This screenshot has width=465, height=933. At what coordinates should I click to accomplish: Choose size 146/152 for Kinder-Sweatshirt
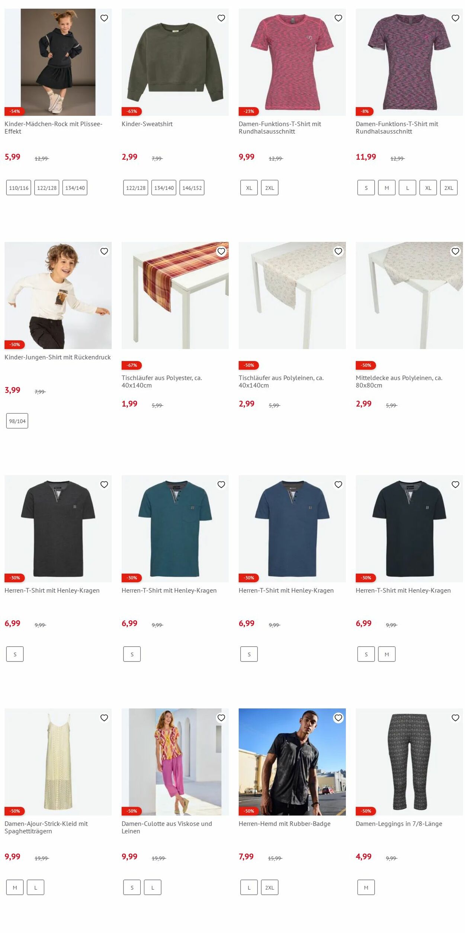pyautogui.click(x=192, y=188)
